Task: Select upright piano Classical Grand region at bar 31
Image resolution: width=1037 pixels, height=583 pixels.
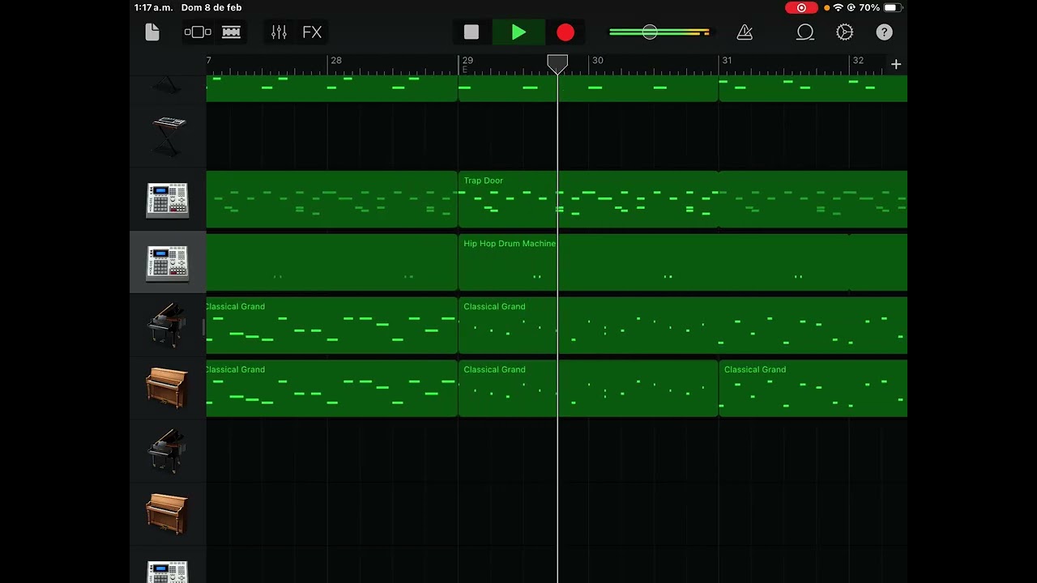Action: [813, 389]
